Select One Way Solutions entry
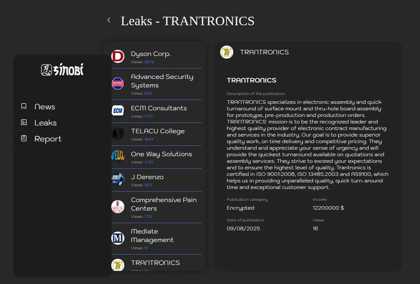The width and height of the screenshot is (420, 284). coord(161,154)
